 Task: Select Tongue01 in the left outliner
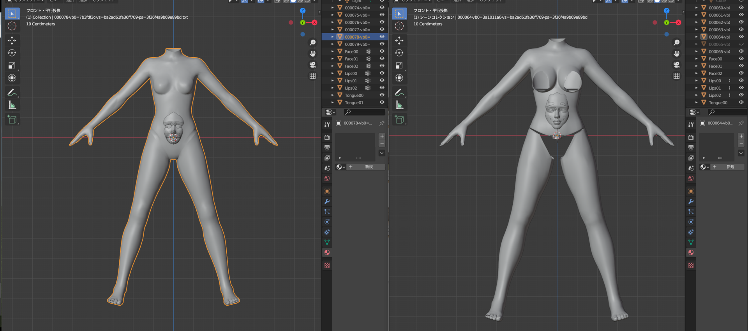pyautogui.click(x=354, y=103)
